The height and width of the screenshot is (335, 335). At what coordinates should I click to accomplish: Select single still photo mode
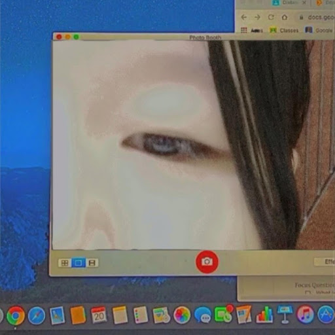tap(79, 263)
